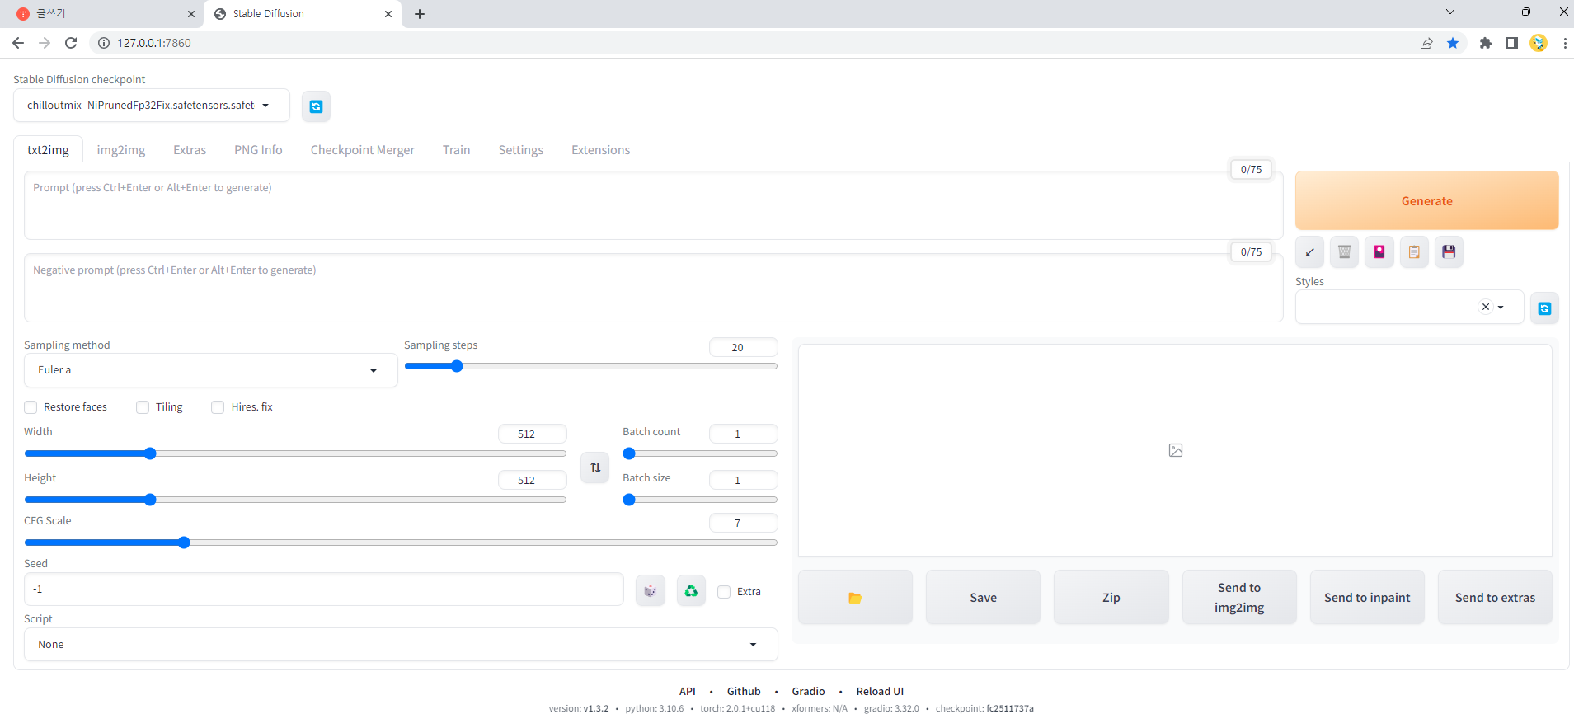
Task: Go back in browser history
Action: [18, 43]
